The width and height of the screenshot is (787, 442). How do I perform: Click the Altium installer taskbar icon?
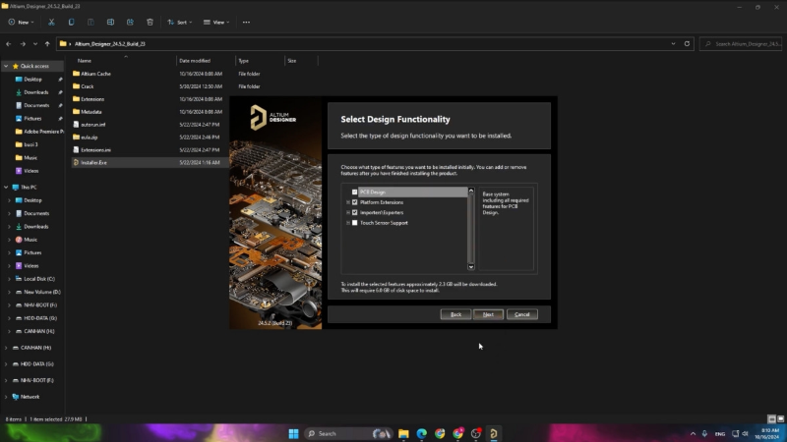click(494, 433)
